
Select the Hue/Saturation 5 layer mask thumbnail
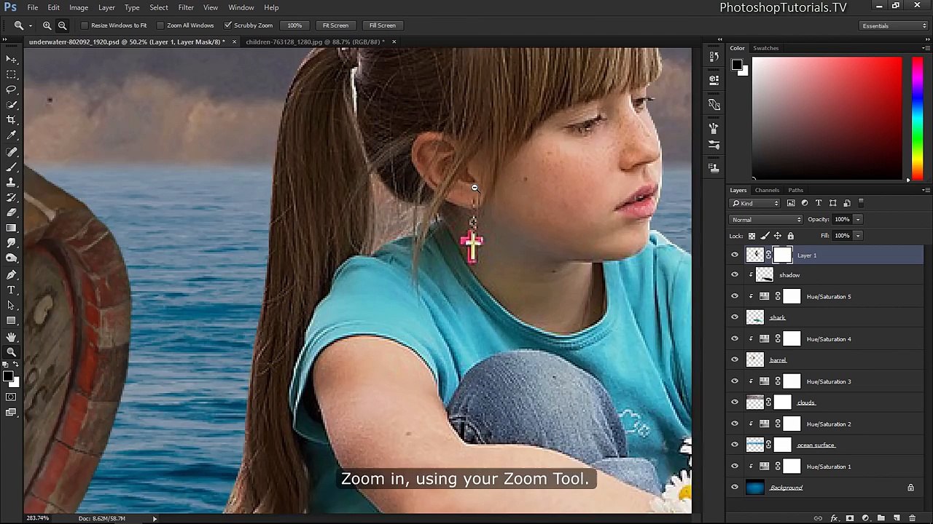coord(792,296)
